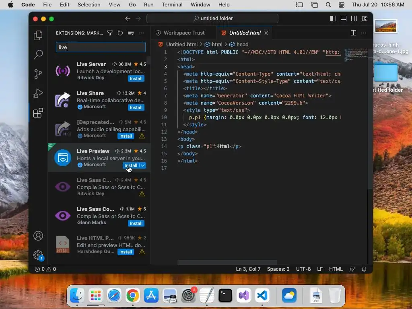Open the Run menu
Screen dimensions: 412x309
[x=148, y=5]
